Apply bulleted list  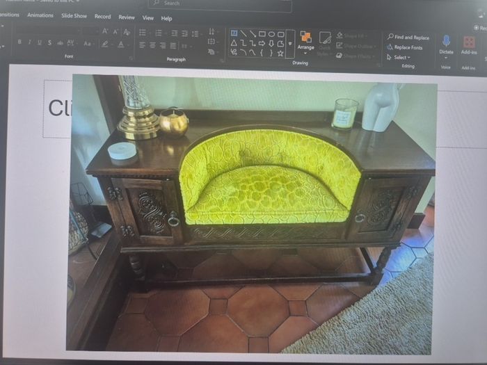pyautogui.click(x=143, y=32)
